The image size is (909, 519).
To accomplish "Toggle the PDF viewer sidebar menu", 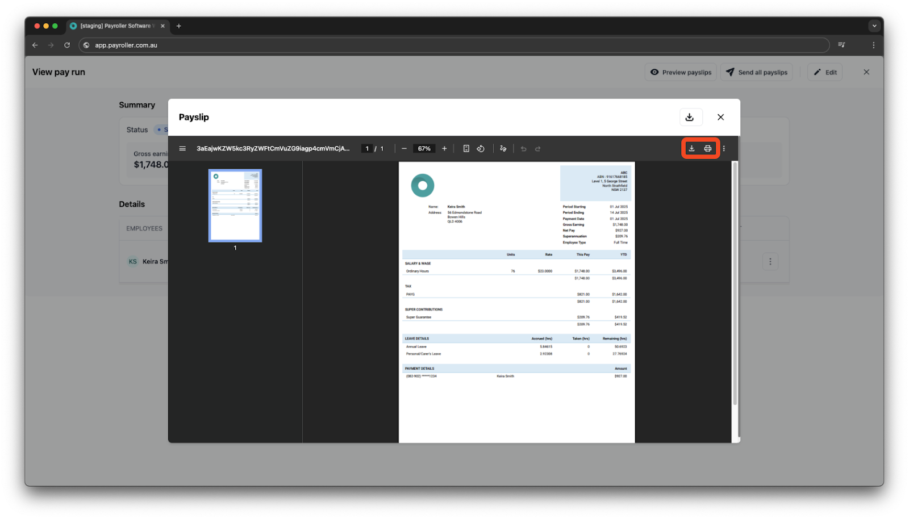I will pyautogui.click(x=182, y=149).
